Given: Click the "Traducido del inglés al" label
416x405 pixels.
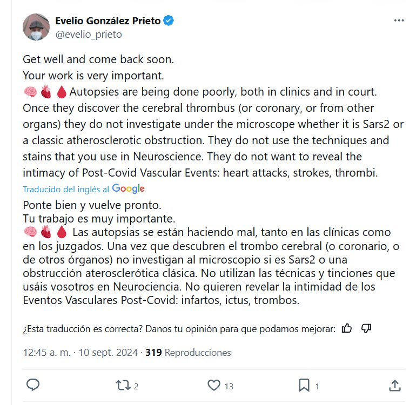Looking at the screenshot, I should tap(66, 190).
